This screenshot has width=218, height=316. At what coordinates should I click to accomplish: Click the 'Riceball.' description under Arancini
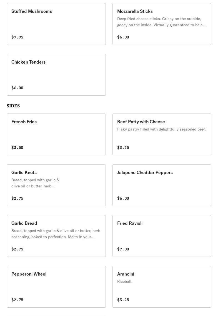point(125,281)
